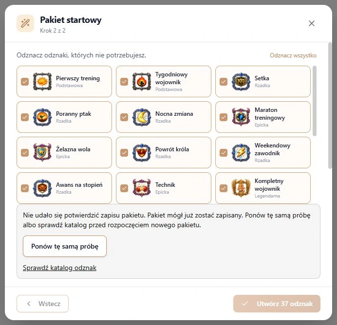Screen dimensions: 337x325
Task: Toggle the Powrót króla checkbox
Action: [x=124, y=153]
